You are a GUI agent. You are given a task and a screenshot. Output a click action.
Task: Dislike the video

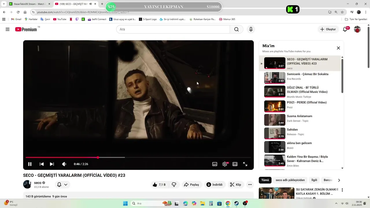174,185
